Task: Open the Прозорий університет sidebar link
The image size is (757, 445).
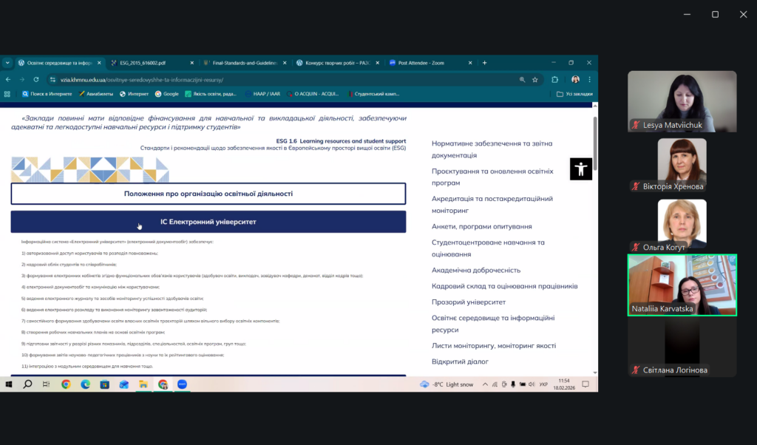Action: point(469,302)
